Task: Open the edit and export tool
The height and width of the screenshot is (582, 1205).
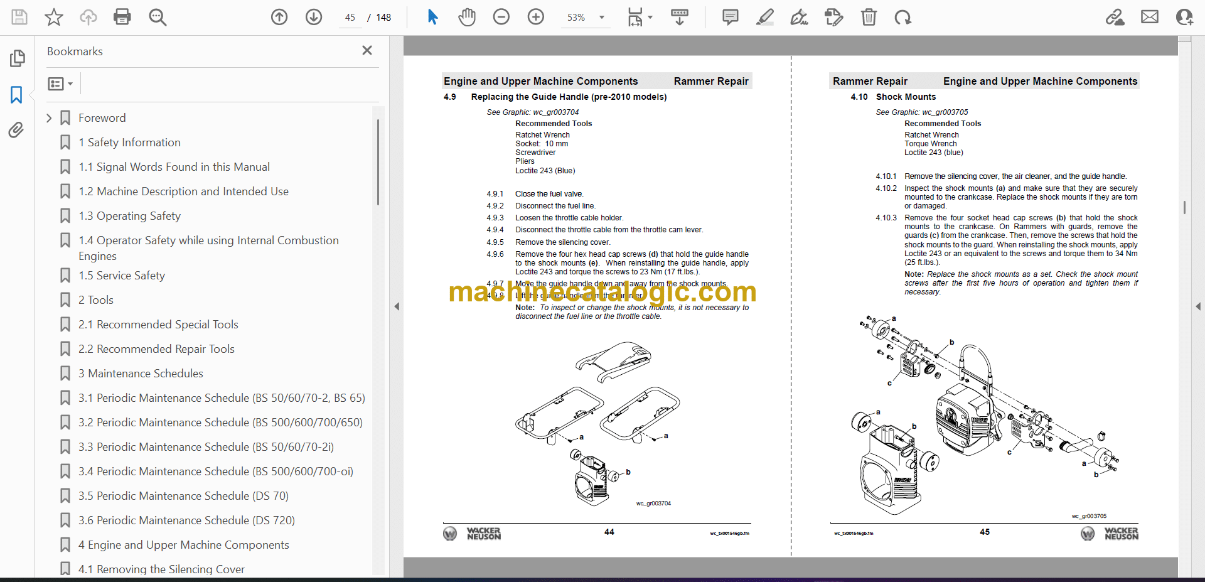Action: tap(833, 17)
